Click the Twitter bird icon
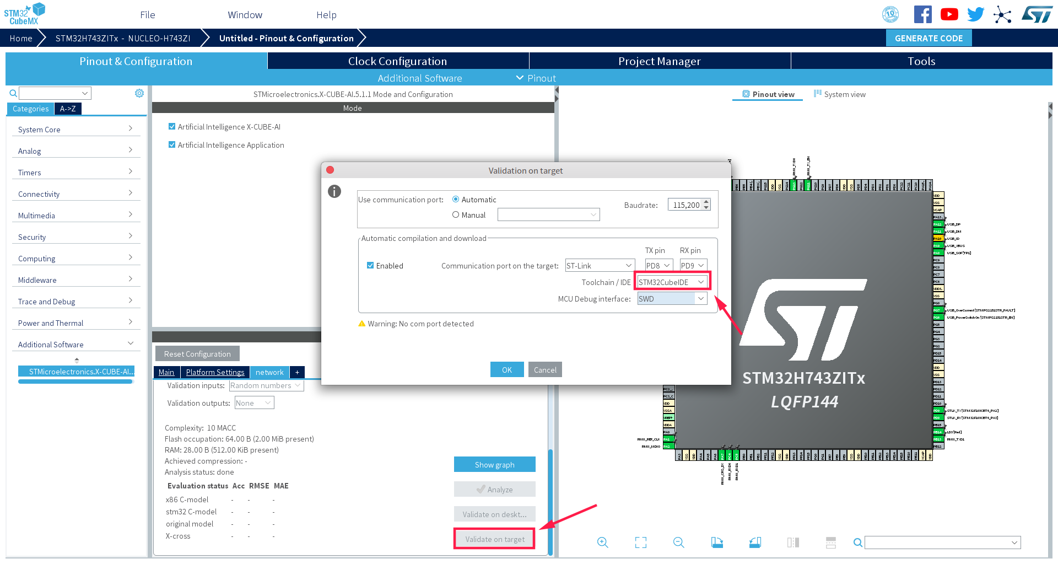The height and width of the screenshot is (564, 1058). tap(975, 14)
